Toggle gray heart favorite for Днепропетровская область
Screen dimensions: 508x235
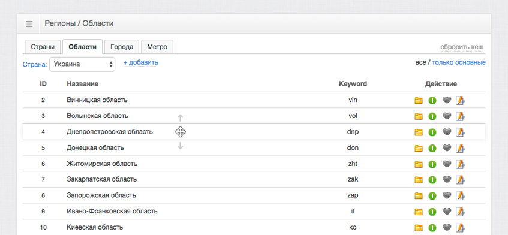coord(447,132)
